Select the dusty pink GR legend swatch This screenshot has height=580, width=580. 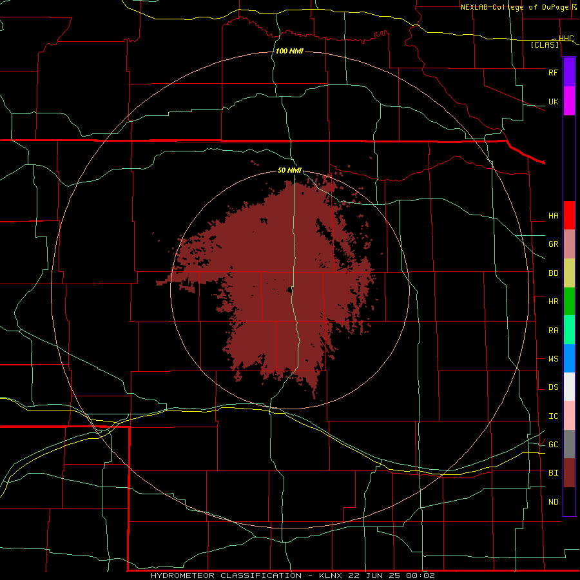(x=569, y=244)
